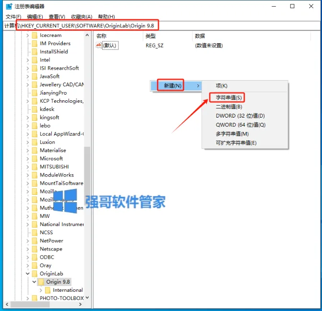The width and height of the screenshot is (322, 311).
Task: Expand the International subkey
Action: (x=41, y=290)
